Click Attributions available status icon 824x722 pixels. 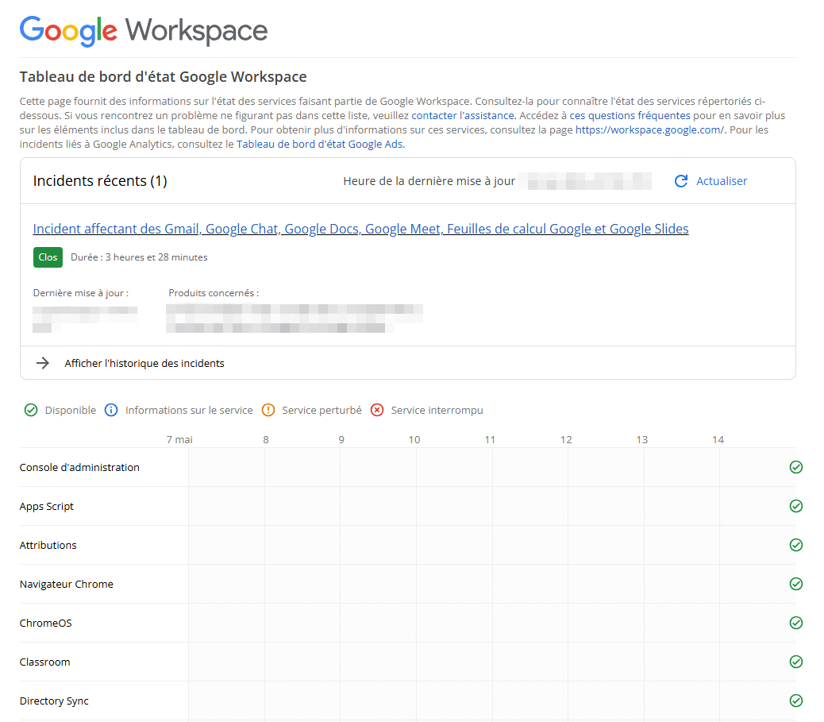click(x=795, y=545)
